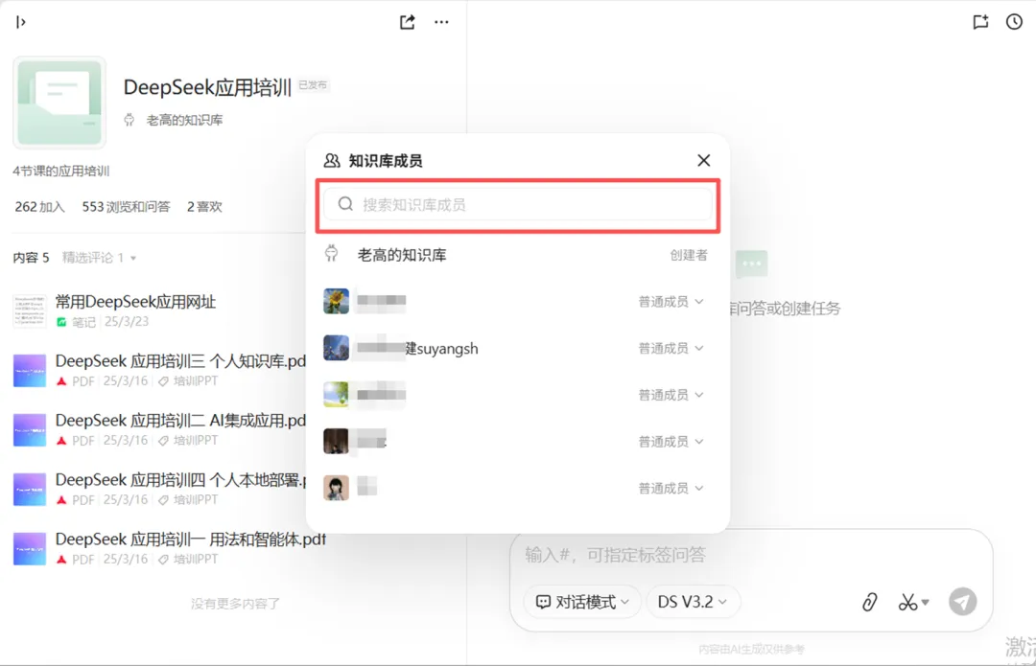Open the 对话模式 mode dropdown
The width and height of the screenshot is (1036, 666).
point(582,601)
